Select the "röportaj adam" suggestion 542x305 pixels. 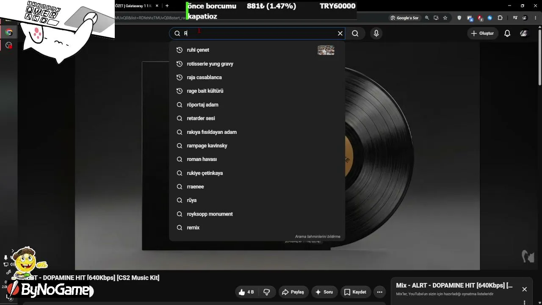257,105
